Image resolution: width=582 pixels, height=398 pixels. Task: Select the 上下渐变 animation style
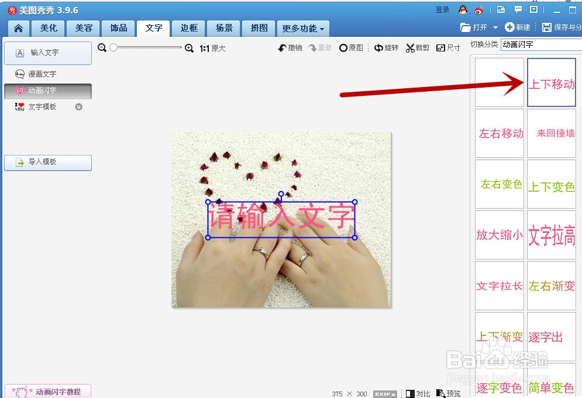point(500,337)
